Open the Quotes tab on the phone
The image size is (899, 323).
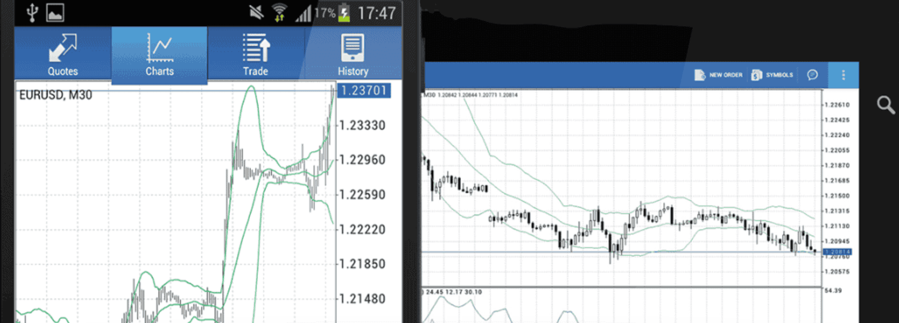coord(63,53)
